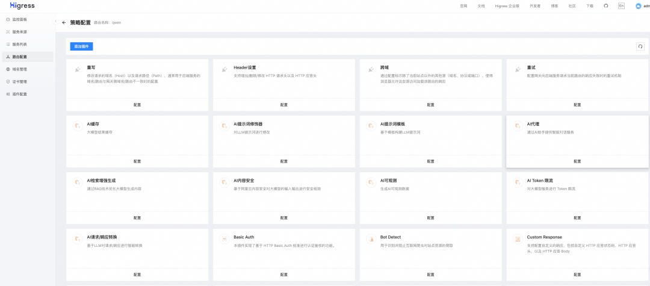Configure the Bot Detect plugin
650x286 pixels.
click(431, 275)
